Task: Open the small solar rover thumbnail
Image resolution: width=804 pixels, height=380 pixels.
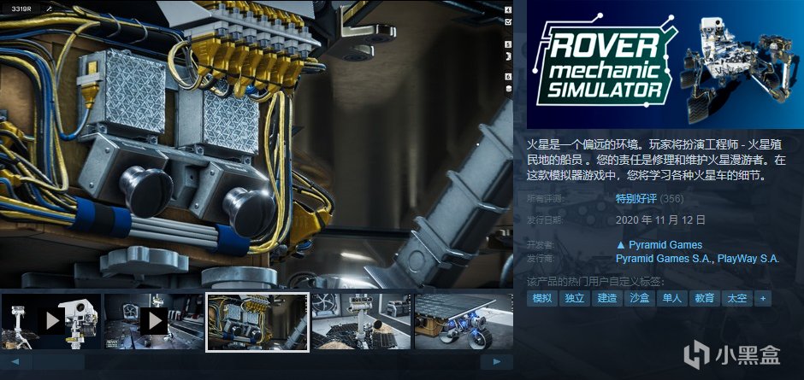Action: (x=464, y=322)
